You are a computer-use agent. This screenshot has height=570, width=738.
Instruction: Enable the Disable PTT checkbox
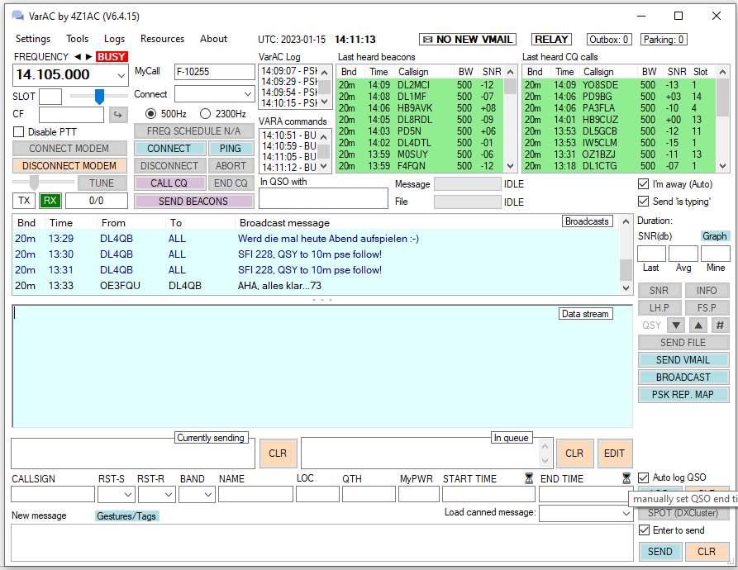pyautogui.click(x=19, y=132)
